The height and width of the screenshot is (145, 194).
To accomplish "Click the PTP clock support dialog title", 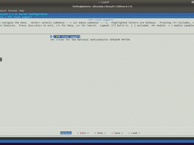I will tap(97, 20).
